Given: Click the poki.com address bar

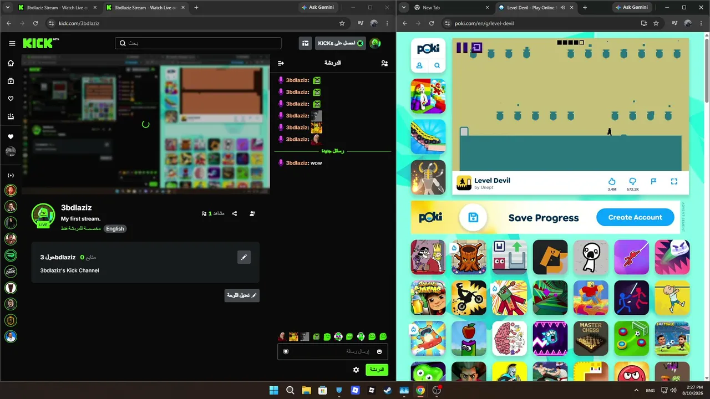Looking at the screenshot, I should 544,23.
